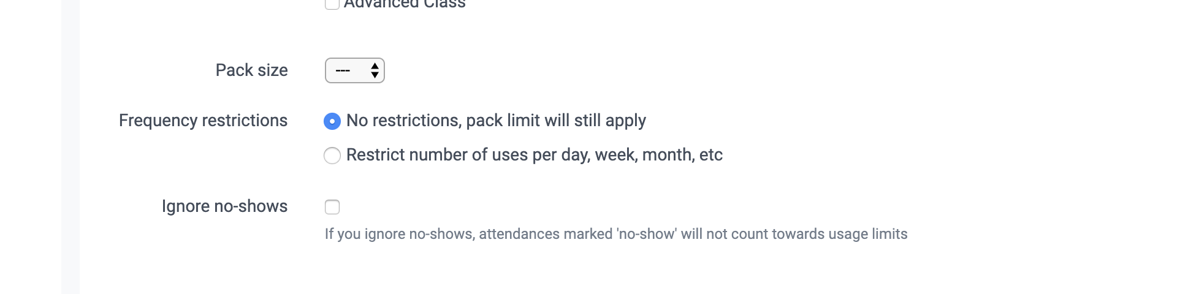Click the grey vertical strip at left edge
Screen dimensions: 1199x294
point(70,147)
